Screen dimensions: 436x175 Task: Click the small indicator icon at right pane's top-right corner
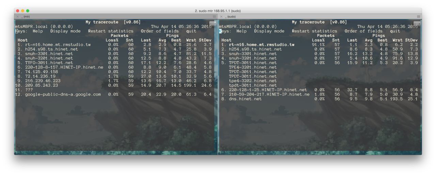pos(417,23)
